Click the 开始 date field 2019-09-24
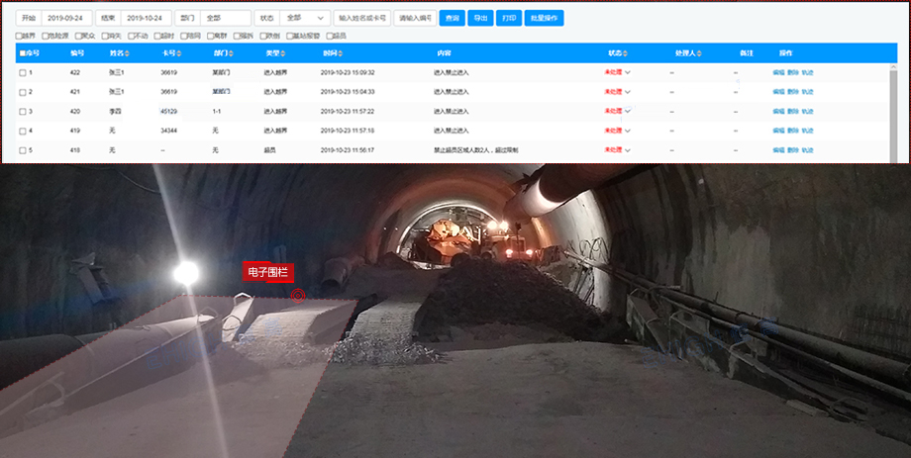Image resolution: width=911 pixels, height=458 pixels. pyautogui.click(x=66, y=18)
